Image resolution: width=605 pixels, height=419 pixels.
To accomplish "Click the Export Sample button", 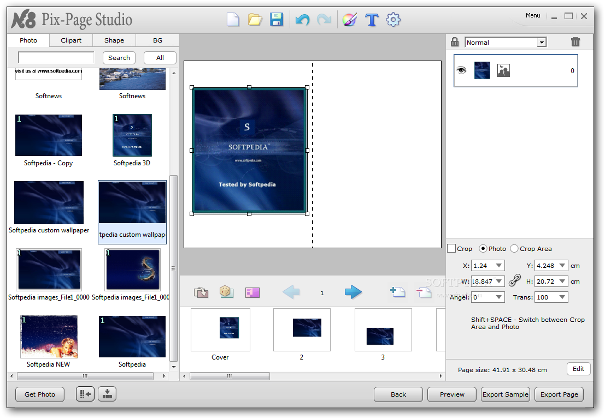I will (x=506, y=394).
